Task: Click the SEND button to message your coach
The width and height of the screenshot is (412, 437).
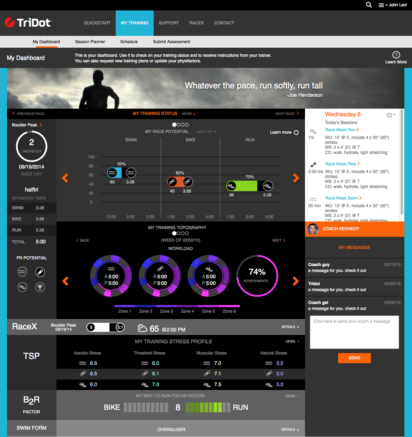Action: coord(354,358)
